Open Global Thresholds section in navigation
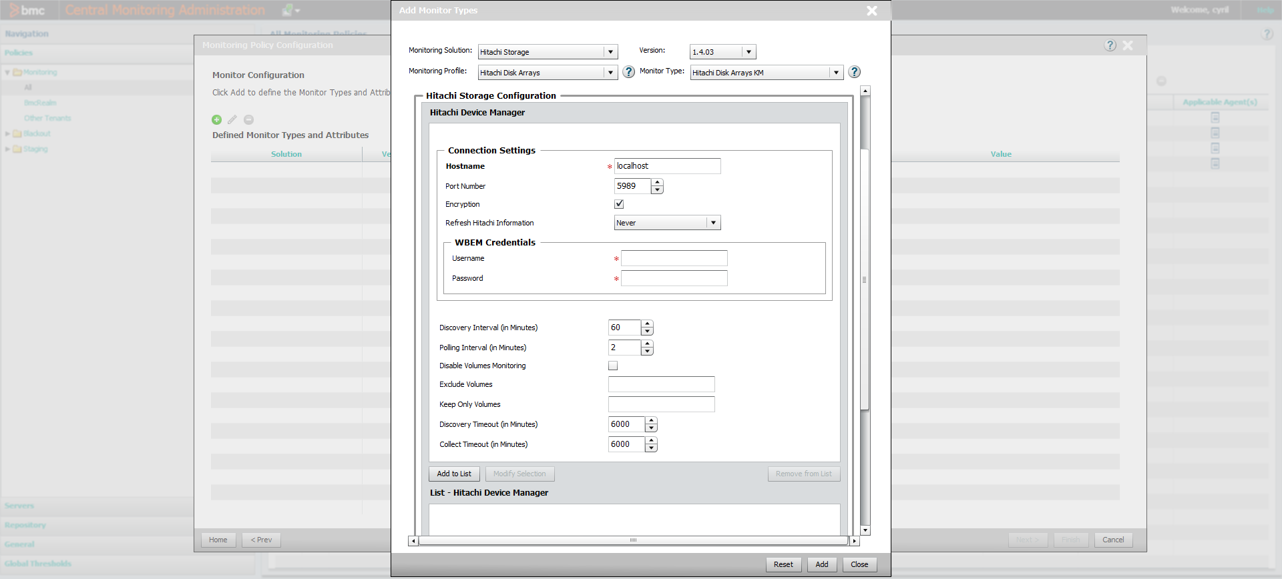The height and width of the screenshot is (579, 1282). pos(37,564)
